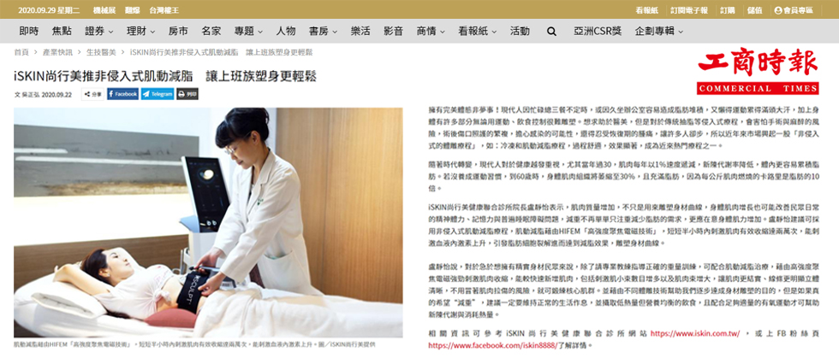This screenshot has width=839, height=358.
Task: Click the print 列印 icon button
Action: point(187,94)
